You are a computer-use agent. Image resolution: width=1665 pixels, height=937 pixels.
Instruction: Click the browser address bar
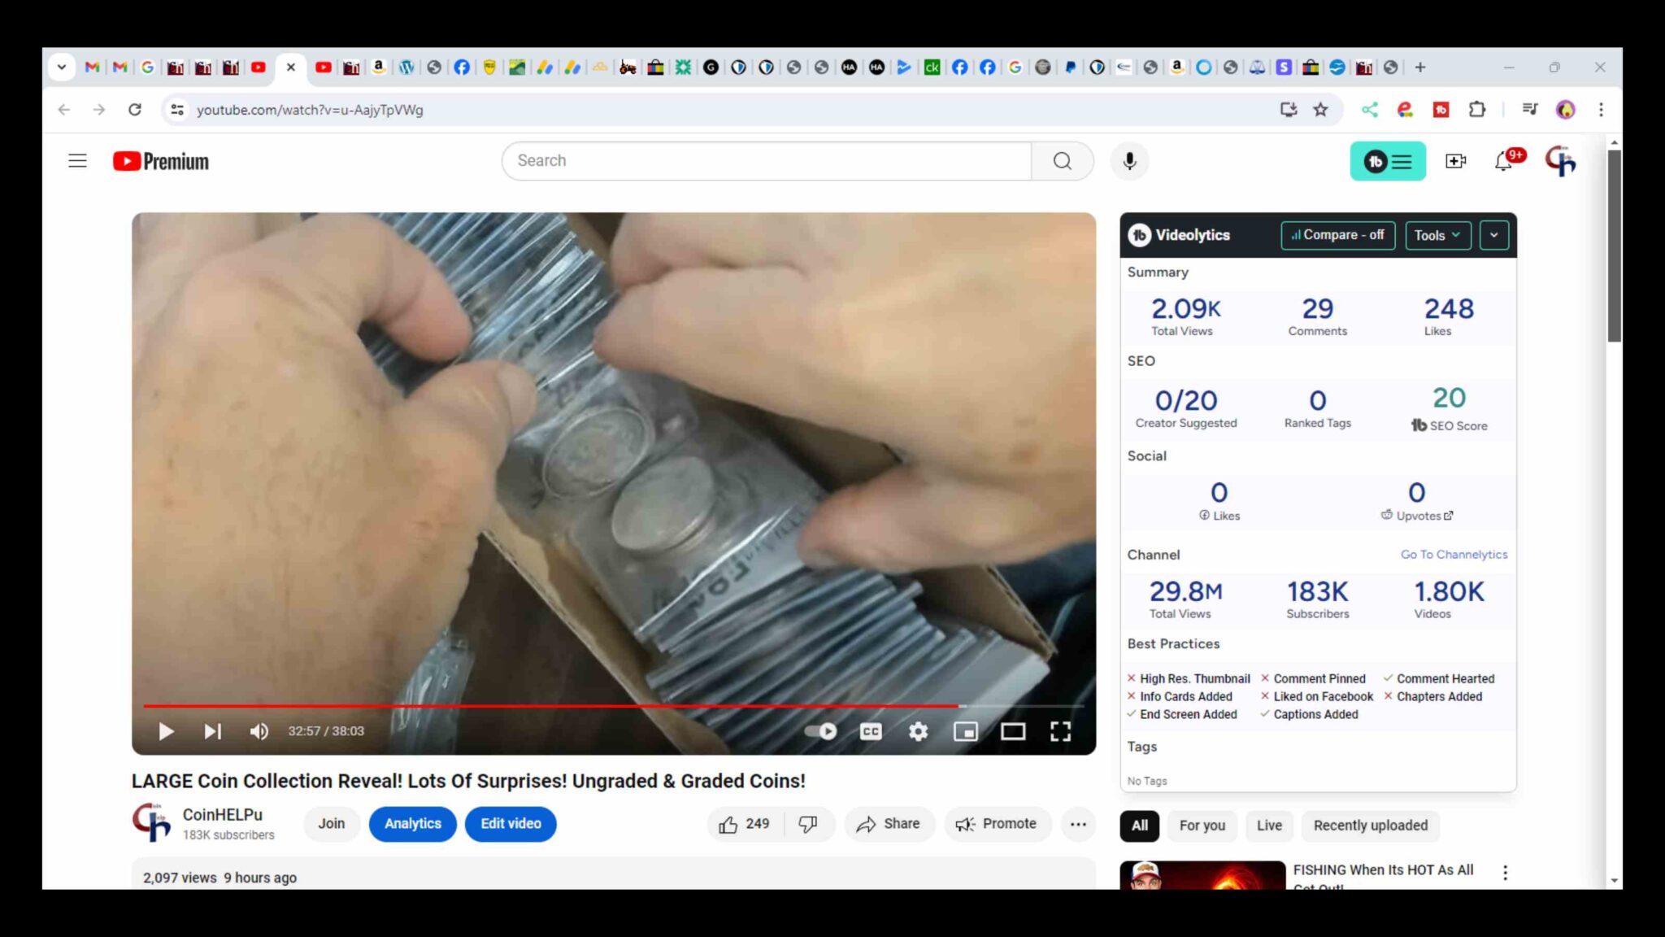pyautogui.click(x=732, y=110)
